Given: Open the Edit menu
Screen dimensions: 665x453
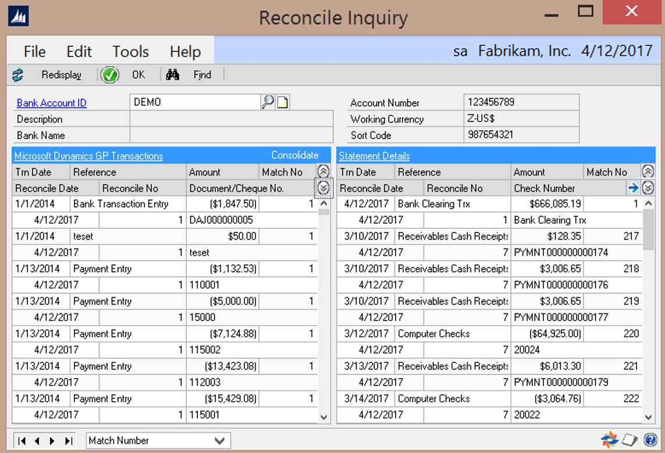Looking at the screenshot, I should click(79, 51).
